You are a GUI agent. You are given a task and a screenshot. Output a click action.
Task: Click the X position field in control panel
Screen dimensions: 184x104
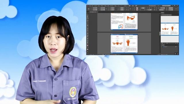[95, 8]
